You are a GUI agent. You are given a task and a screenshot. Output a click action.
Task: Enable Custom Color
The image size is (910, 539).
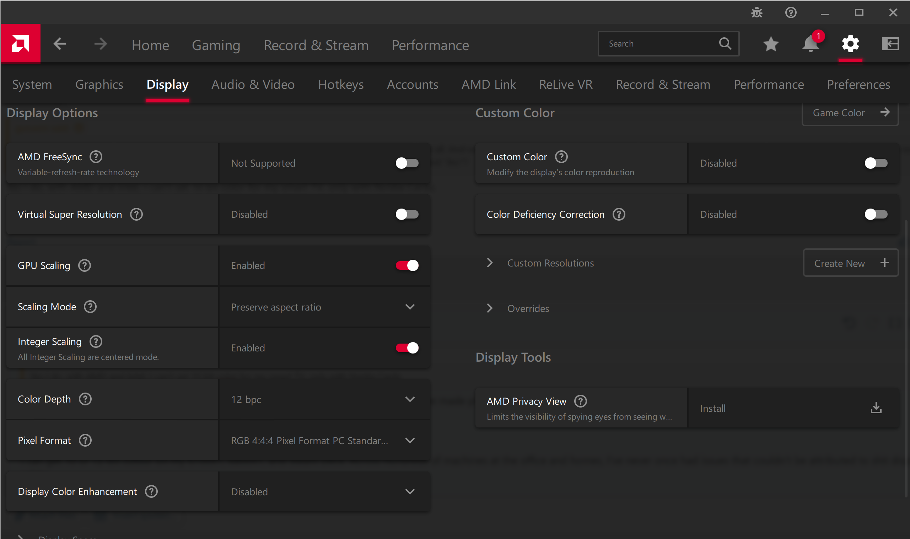pos(876,163)
